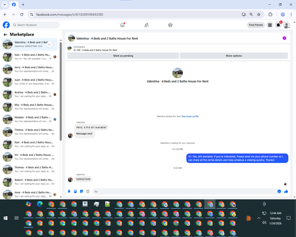
Task: Click Mark as pending button
Action: click(123, 56)
